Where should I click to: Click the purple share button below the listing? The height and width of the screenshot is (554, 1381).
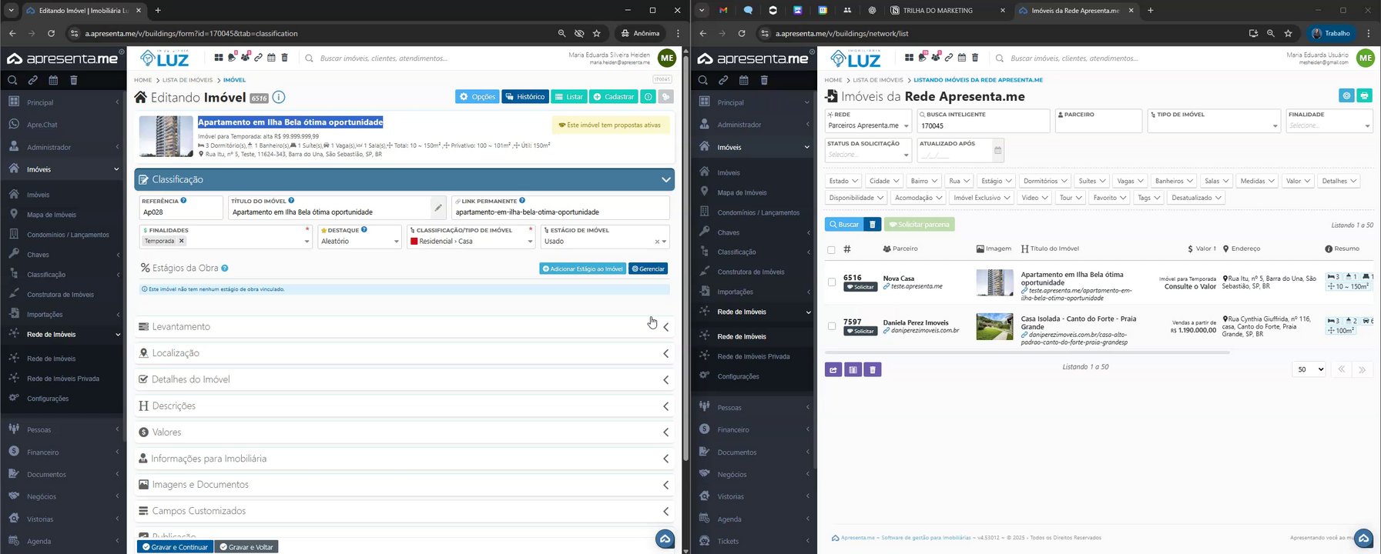(833, 370)
